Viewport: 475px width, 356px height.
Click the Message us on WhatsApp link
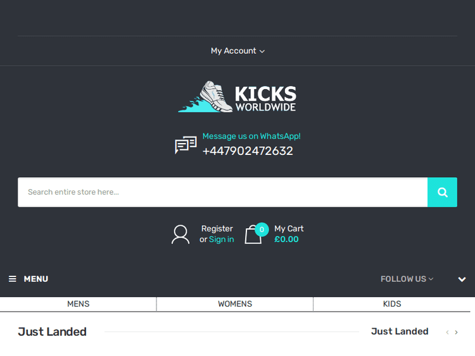click(251, 136)
